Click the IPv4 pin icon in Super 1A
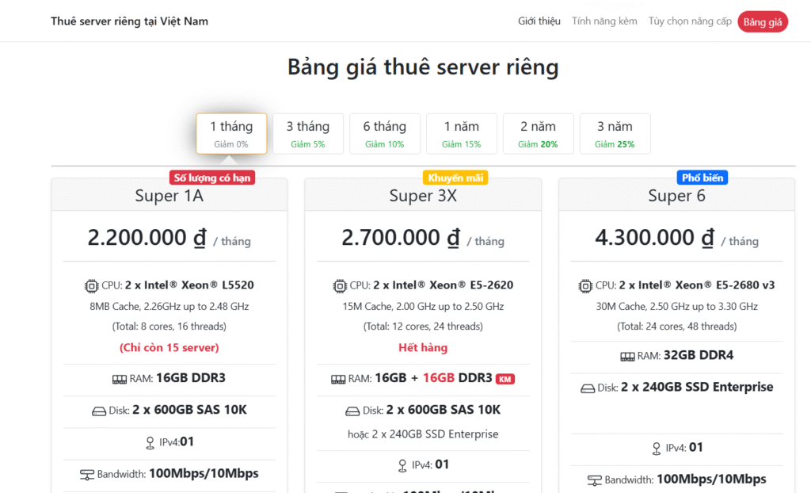 pyautogui.click(x=150, y=443)
